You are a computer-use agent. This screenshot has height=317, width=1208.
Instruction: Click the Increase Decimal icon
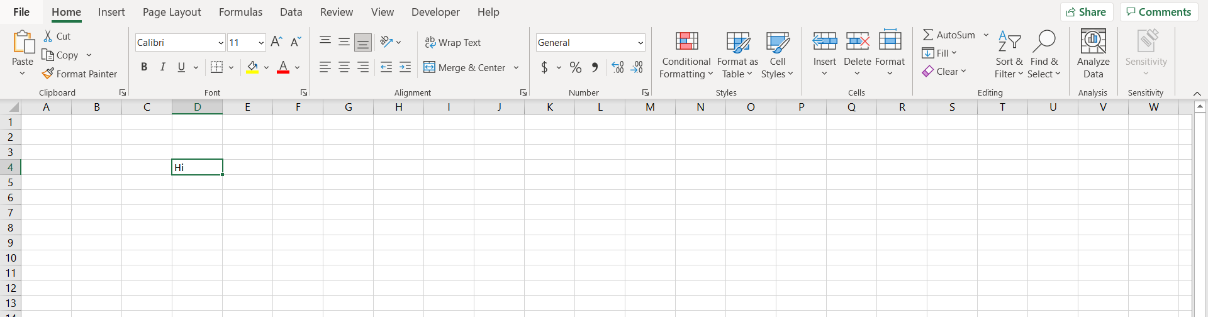[x=618, y=67]
